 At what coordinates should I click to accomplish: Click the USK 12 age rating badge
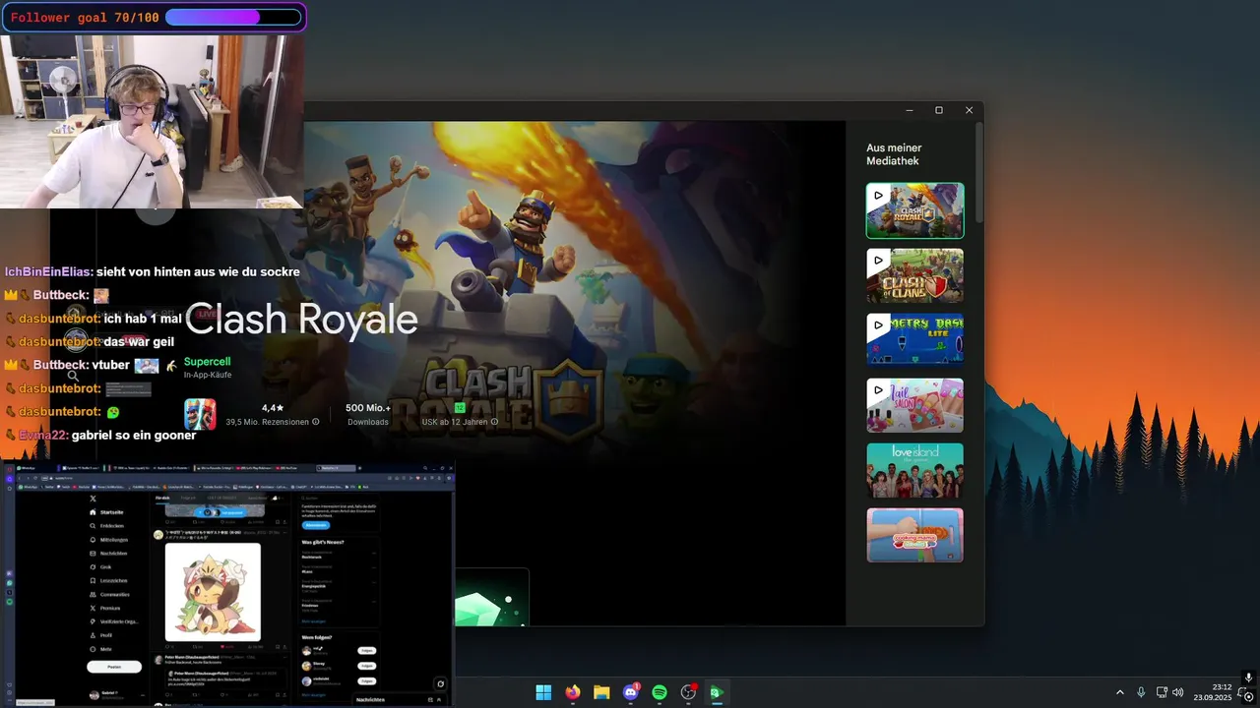(460, 407)
